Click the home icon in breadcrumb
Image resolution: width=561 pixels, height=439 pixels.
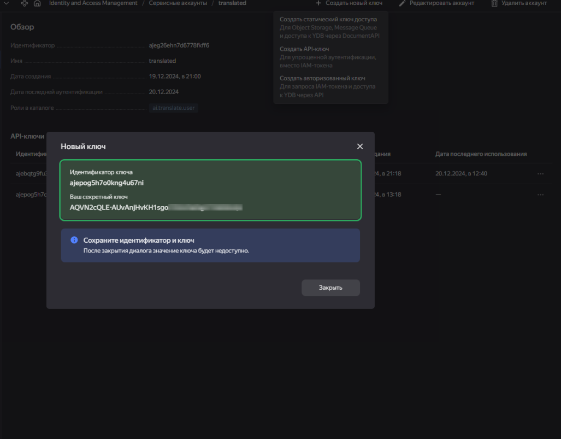point(37,3)
